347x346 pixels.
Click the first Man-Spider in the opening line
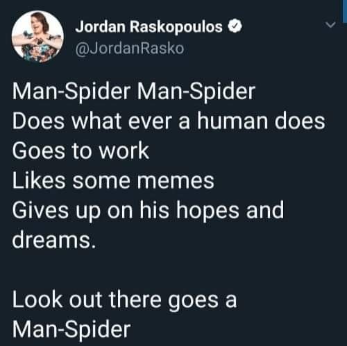point(71,92)
